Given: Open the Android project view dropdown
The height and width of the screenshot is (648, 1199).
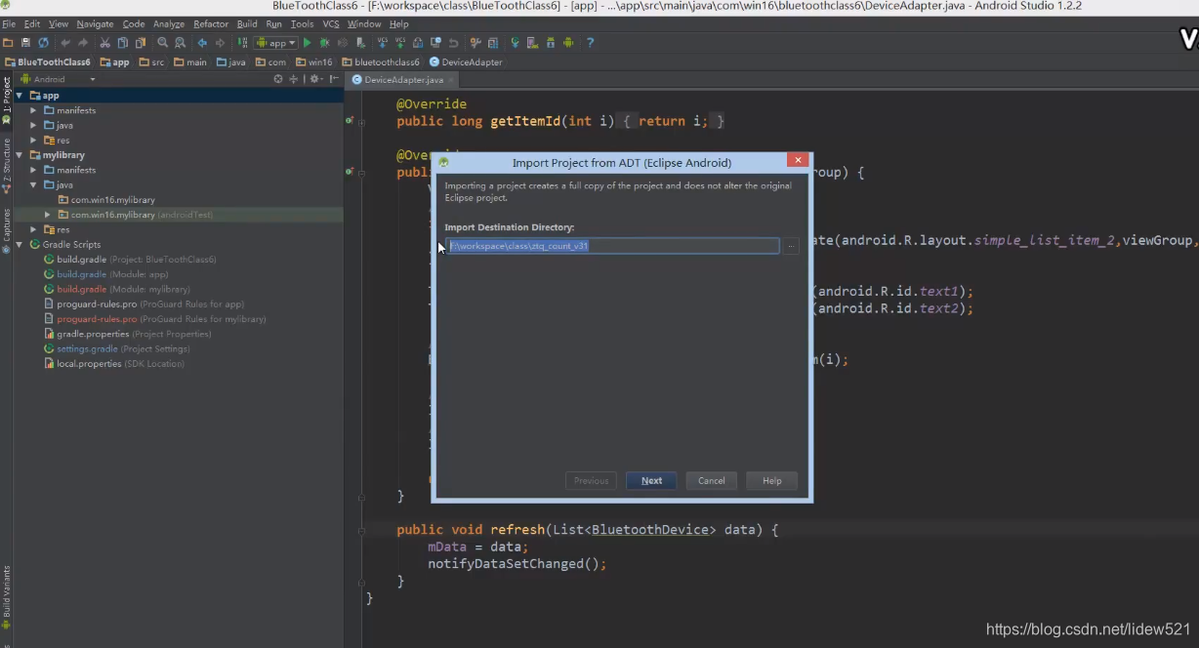Looking at the screenshot, I should [59, 79].
